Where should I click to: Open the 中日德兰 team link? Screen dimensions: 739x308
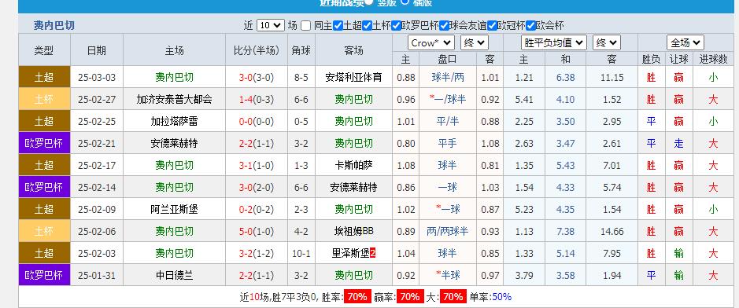pyautogui.click(x=175, y=276)
